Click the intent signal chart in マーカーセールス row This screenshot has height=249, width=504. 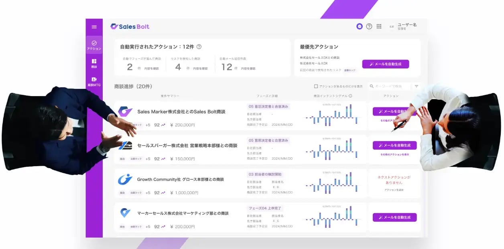pyautogui.click(x=331, y=217)
